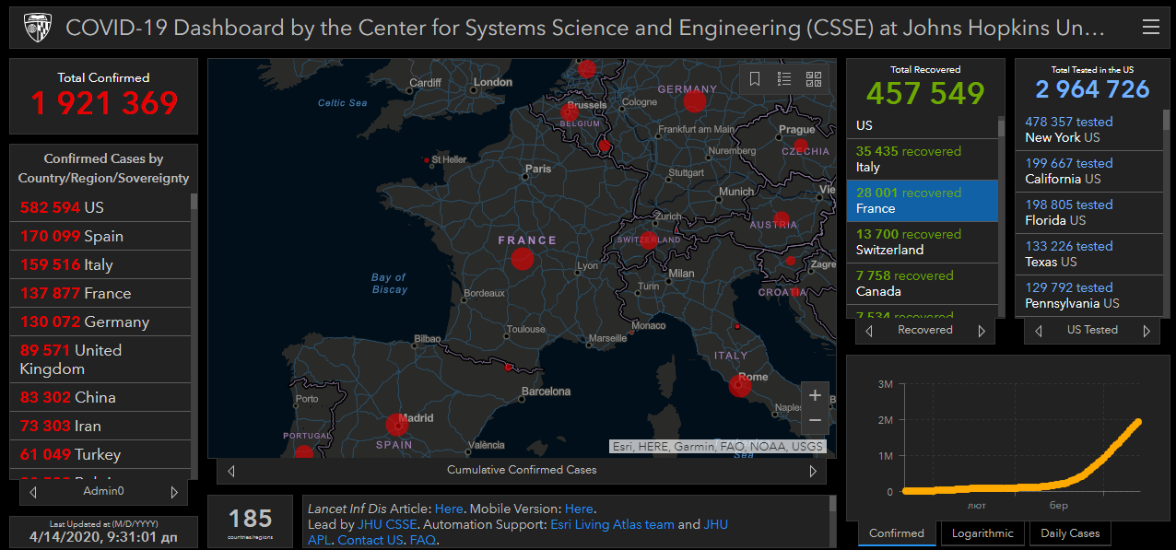Open the map bookmarks tool
The height and width of the screenshot is (550, 1176).
click(755, 79)
